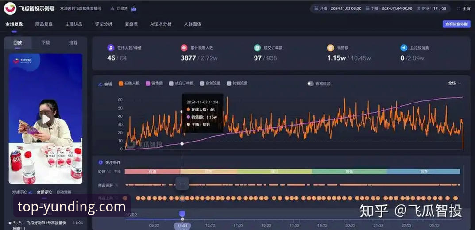Click the 关注事件 gear icon
Viewport: 475px width, 230px height.
100,162
